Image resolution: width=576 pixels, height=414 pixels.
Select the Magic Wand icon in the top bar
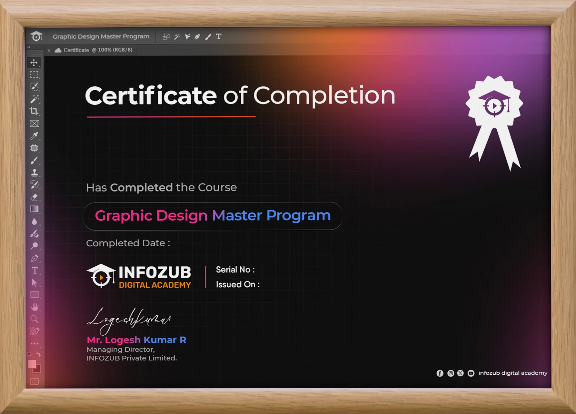click(x=177, y=36)
